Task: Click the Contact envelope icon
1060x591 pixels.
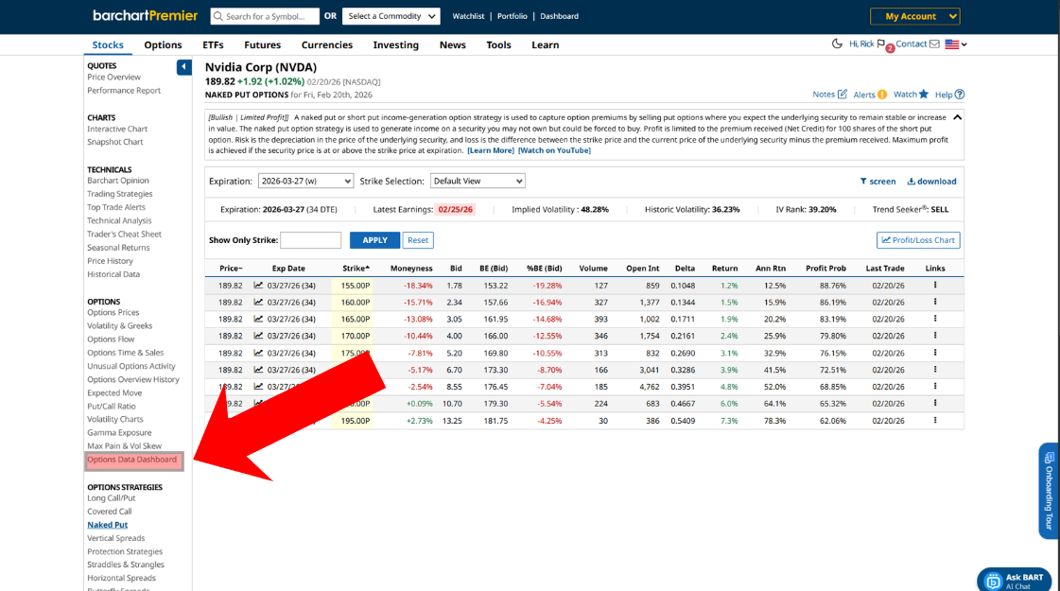Action: (x=934, y=43)
